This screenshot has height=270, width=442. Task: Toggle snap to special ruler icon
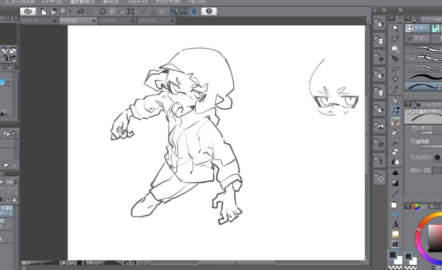pyautogui.click(x=184, y=12)
